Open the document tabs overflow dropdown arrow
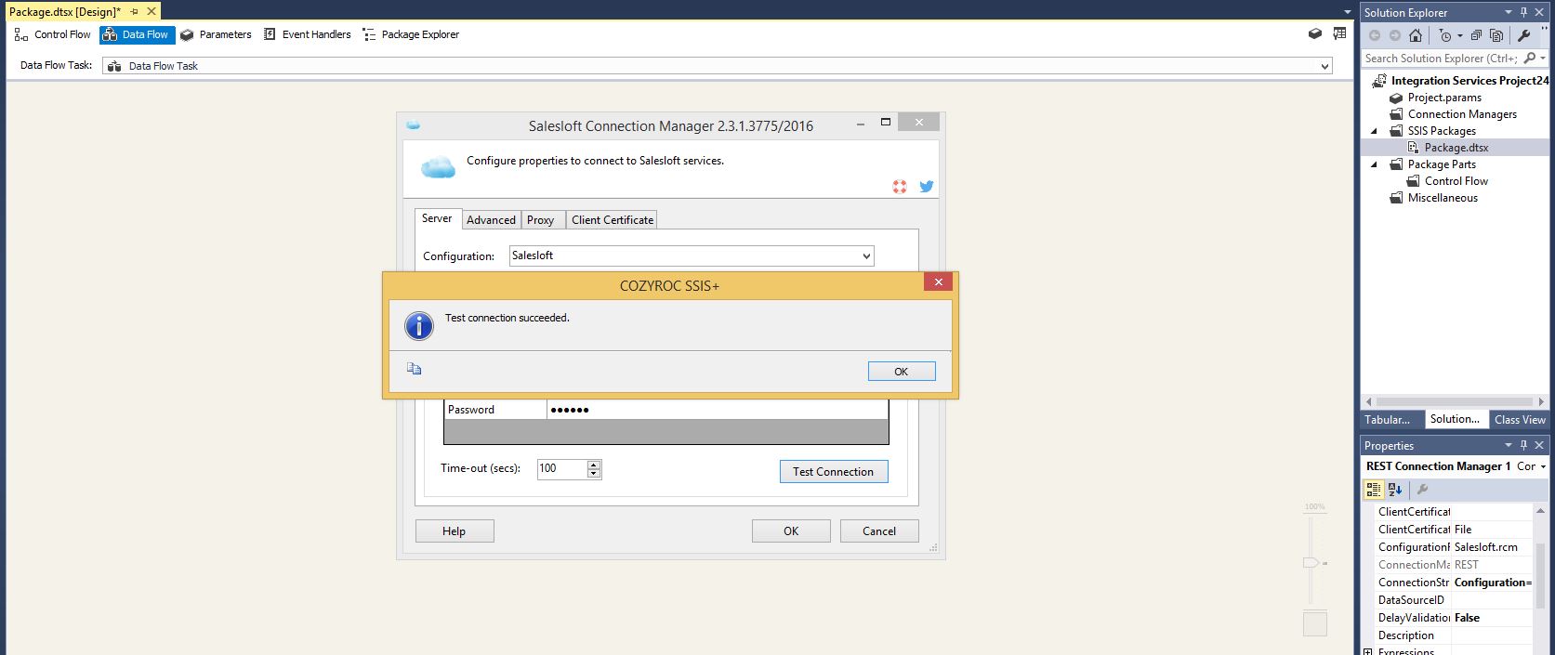Image resolution: width=1555 pixels, height=655 pixels. (1348, 12)
